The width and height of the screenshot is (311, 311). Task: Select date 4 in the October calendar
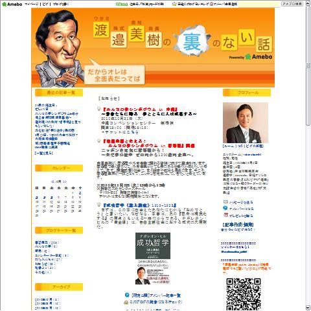44,198
